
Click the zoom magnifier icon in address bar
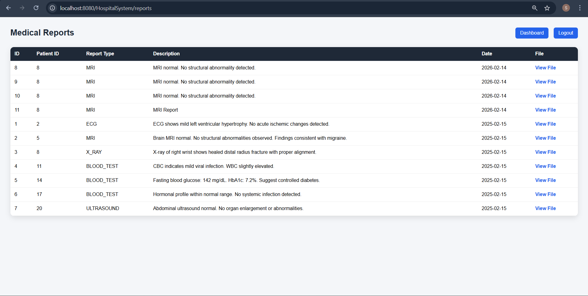tap(534, 8)
